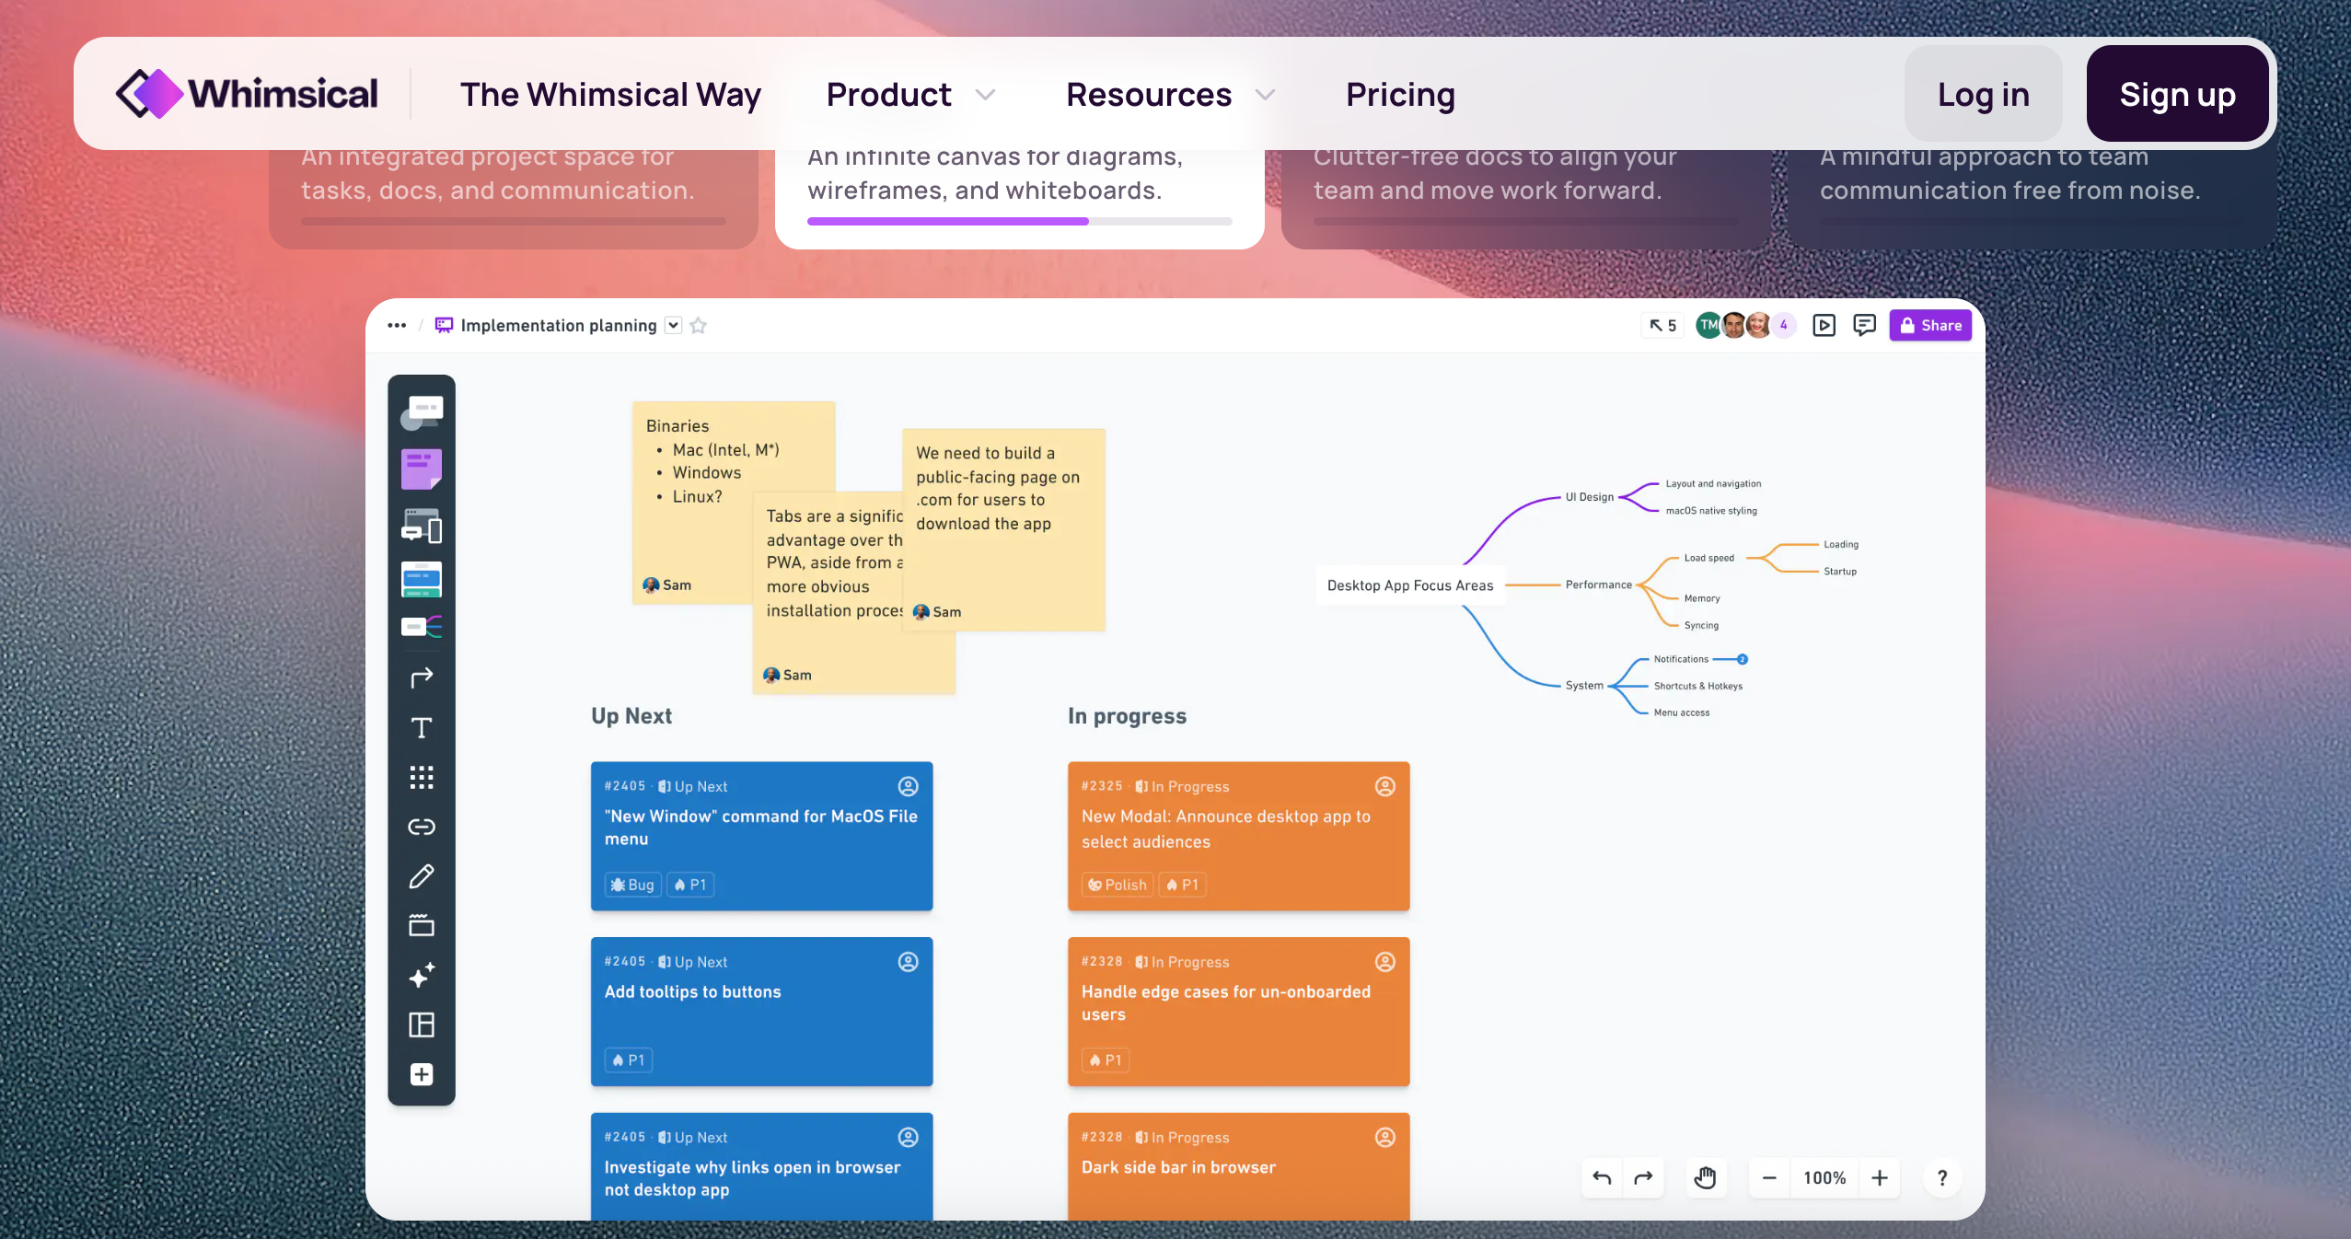Screen dimensions: 2351x1239
Task: Select the mind map tool
Action: 422,628
